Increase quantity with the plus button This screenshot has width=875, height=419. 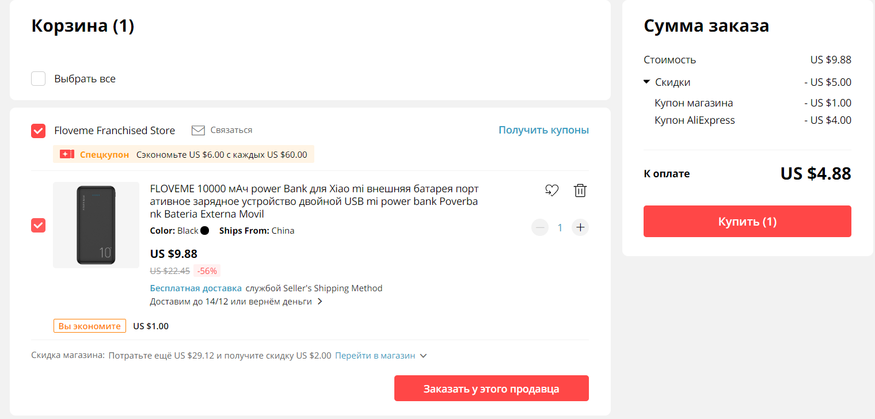pyautogui.click(x=580, y=227)
